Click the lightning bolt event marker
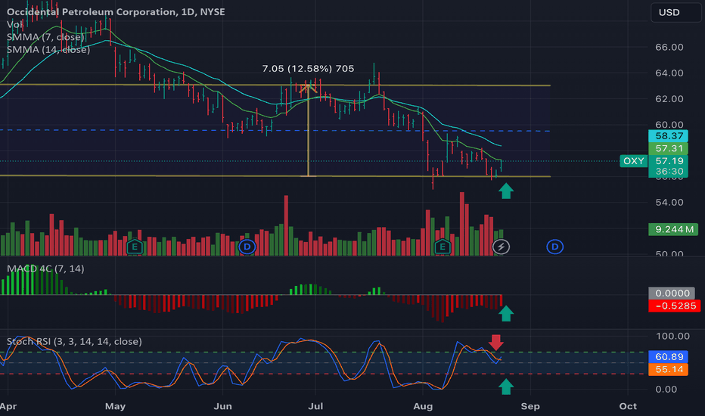Viewport: 705px width, 416px height. pyautogui.click(x=501, y=247)
